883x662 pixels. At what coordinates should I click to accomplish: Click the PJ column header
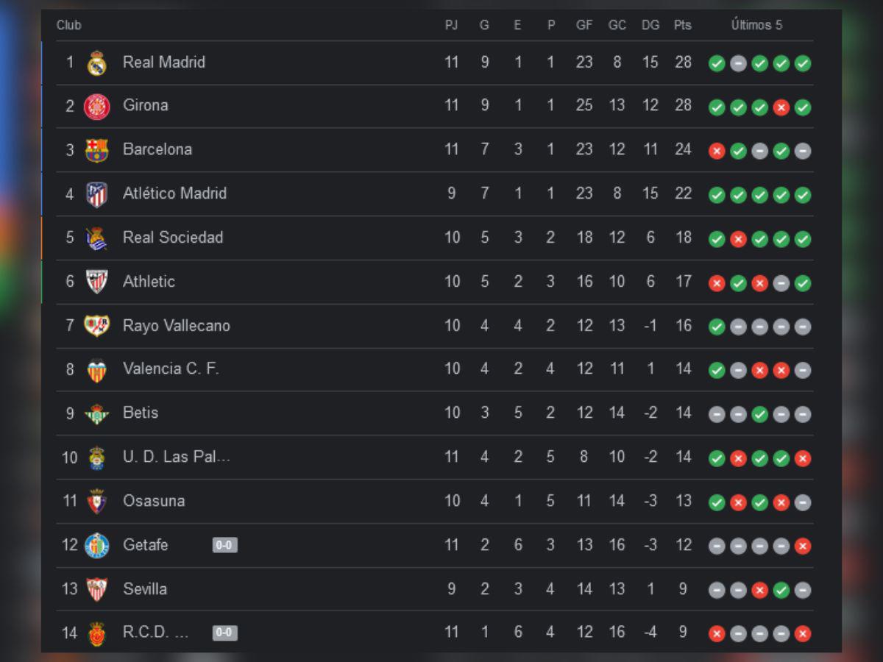tap(451, 24)
